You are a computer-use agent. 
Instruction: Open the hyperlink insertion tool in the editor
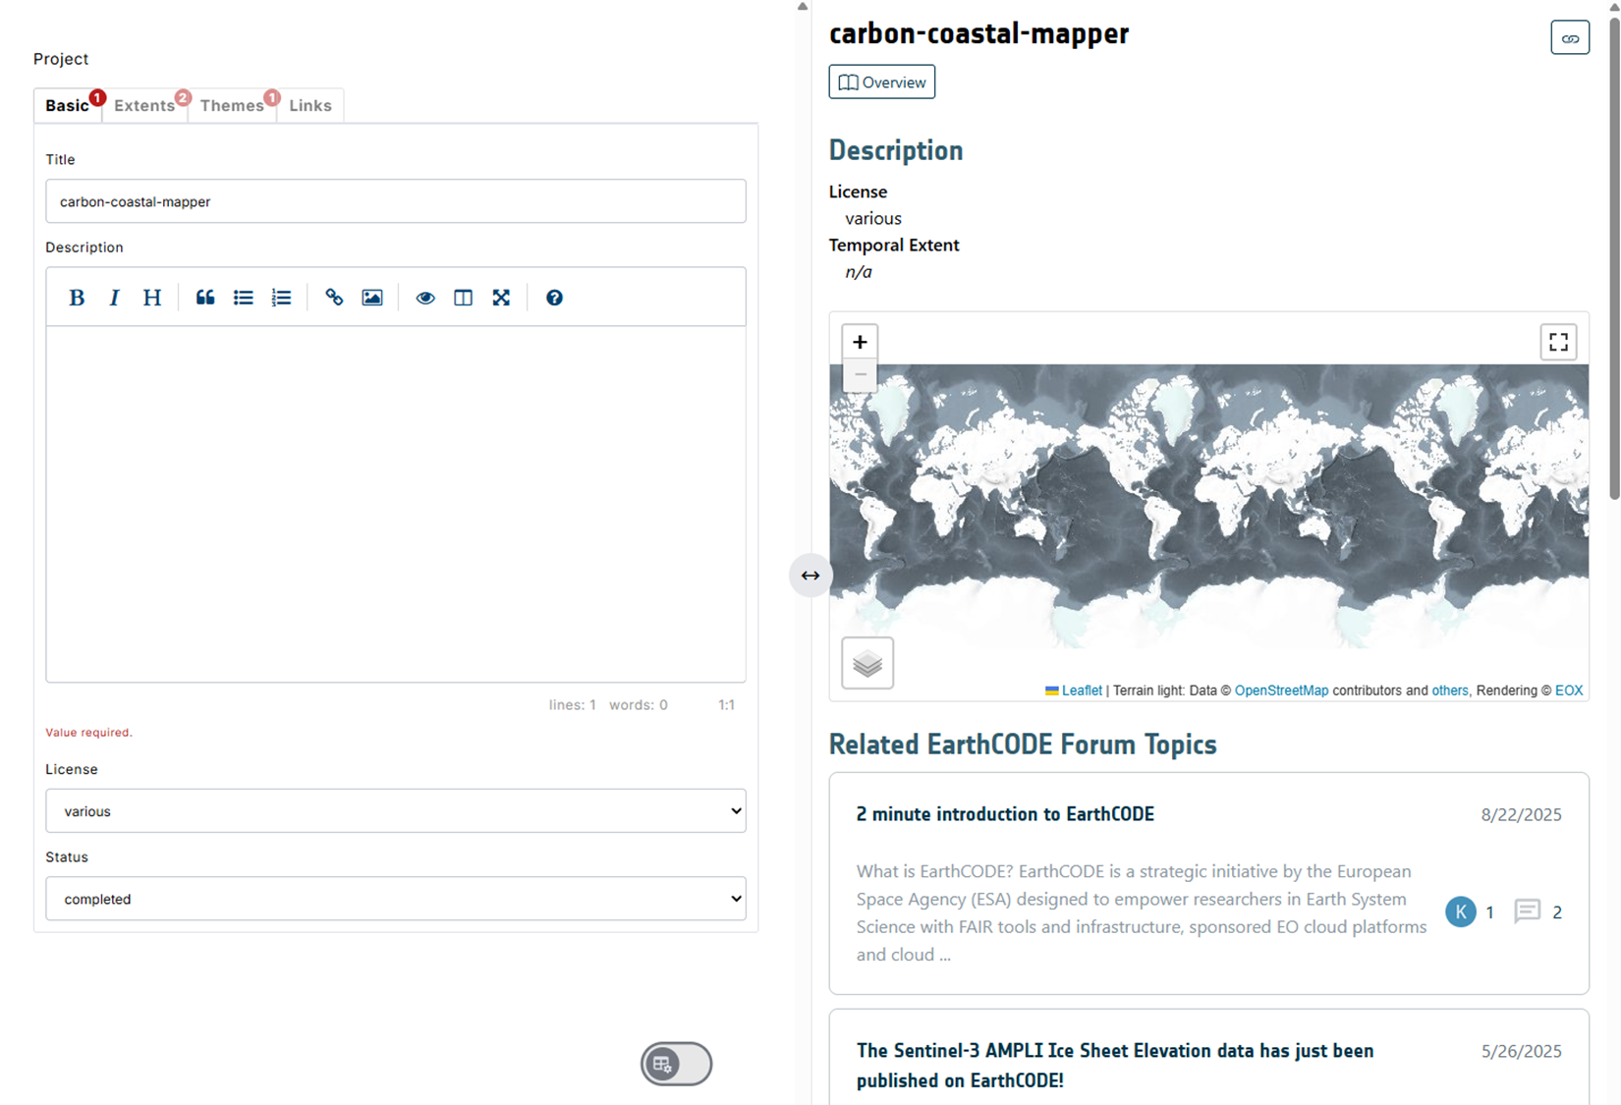pos(334,297)
